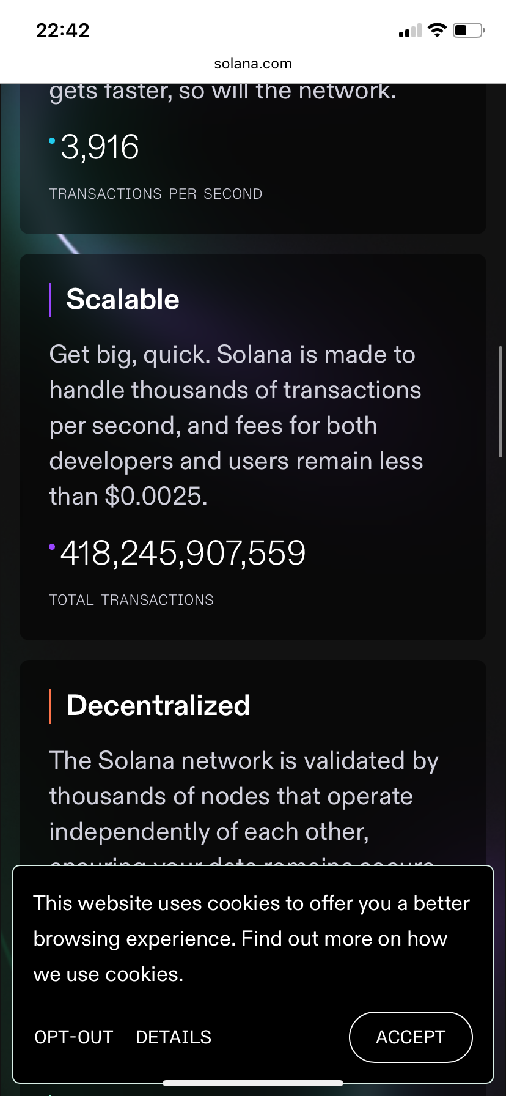506x1096 pixels.
Task: Tap the 418,245,907,559 total transactions counter
Action: point(183,553)
